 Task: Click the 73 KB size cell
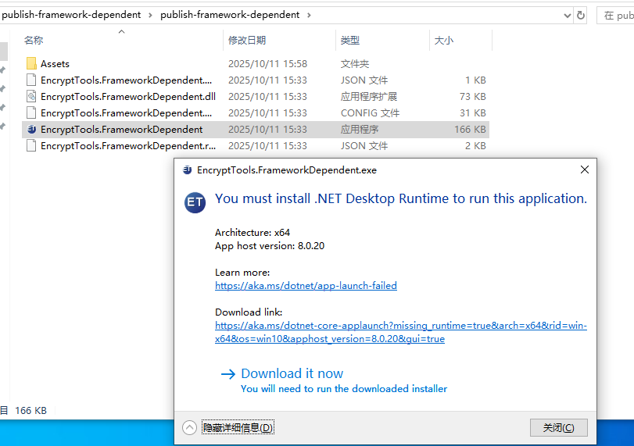(x=473, y=97)
